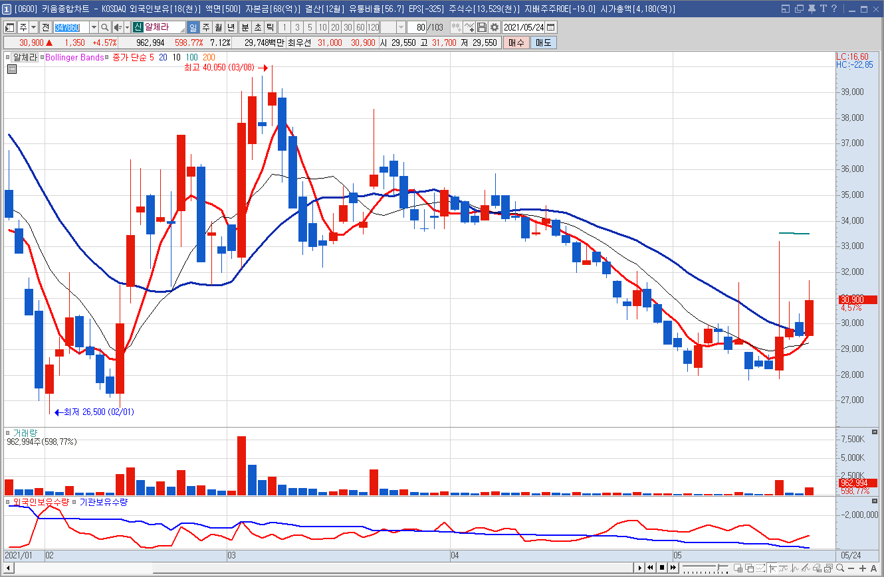Open the calendar date picker icon
Image resolution: width=884 pixels, height=577 pixels.
click(x=551, y=27)
